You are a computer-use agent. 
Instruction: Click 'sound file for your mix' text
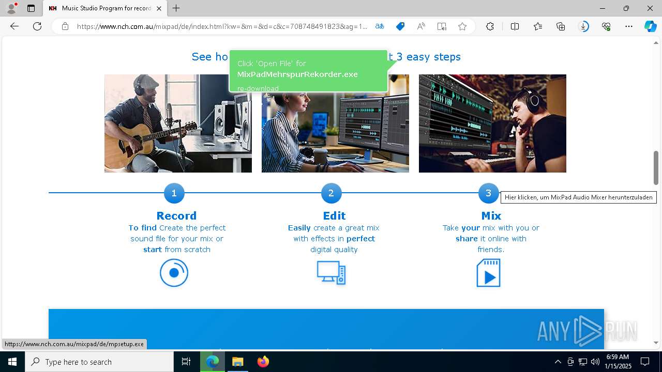pyautogui.click(x=177, y=239)
